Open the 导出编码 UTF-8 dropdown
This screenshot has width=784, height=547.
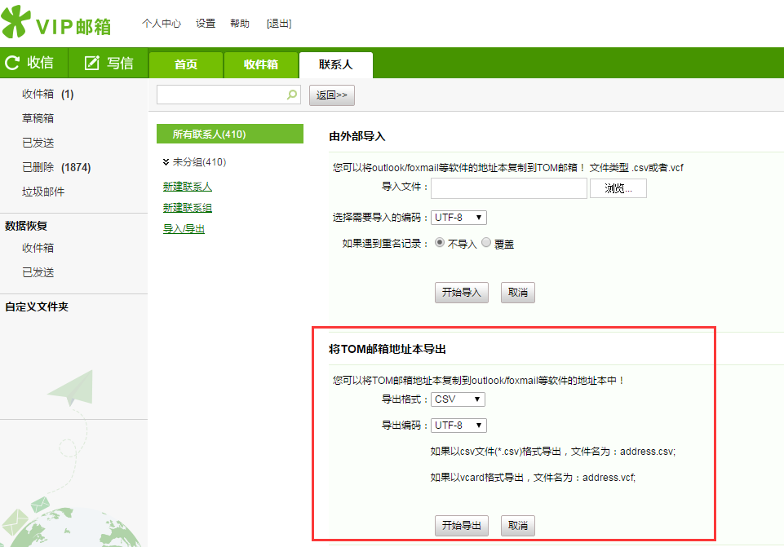(x=458, y=425)
